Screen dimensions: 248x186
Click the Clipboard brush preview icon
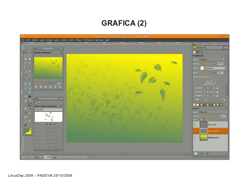pyautogui.click(x=202, y=68)
